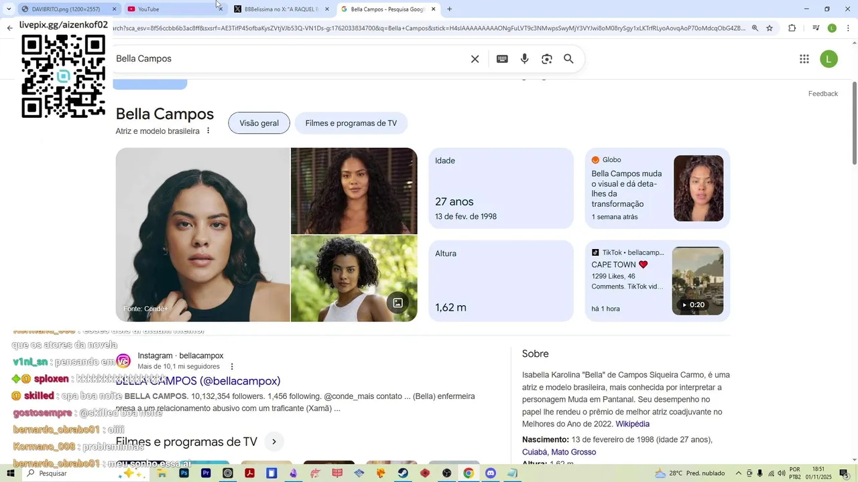Viewport: 858px width, 482px height.
Task: Open Adobe Acrobat from the taskbar
Action: (249, 473)
